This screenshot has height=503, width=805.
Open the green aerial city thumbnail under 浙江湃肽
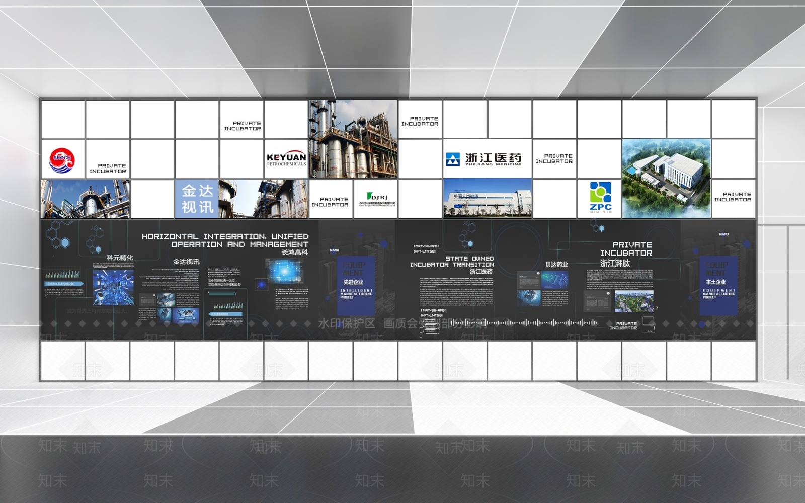[634, 301]
